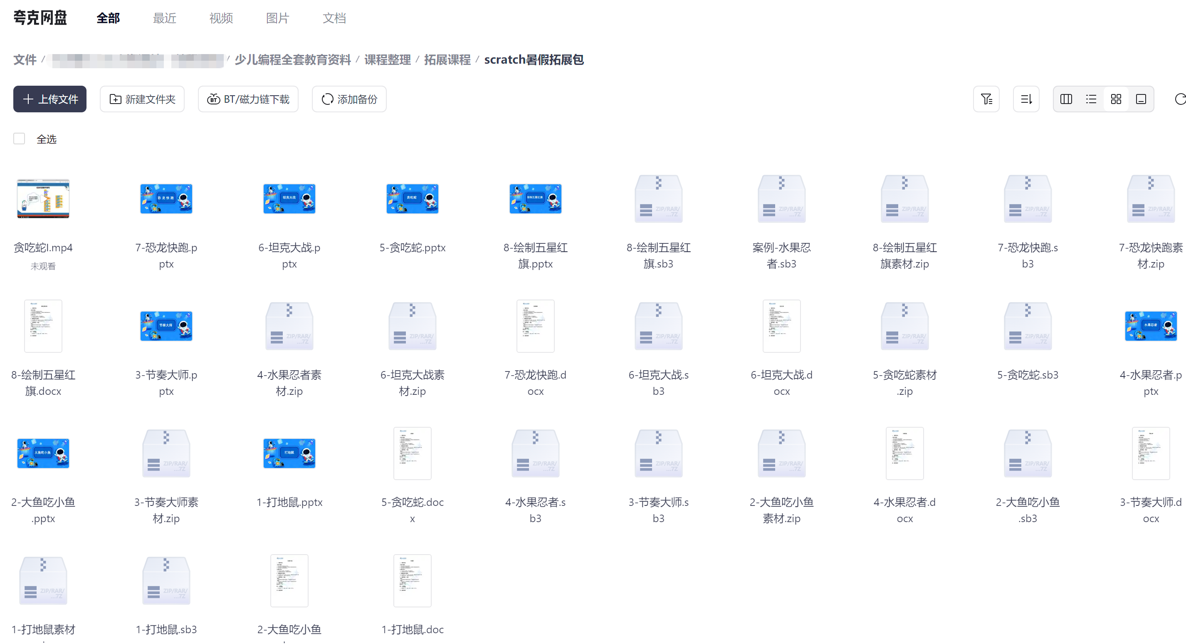Open the sort order menu

(1026, 99)
